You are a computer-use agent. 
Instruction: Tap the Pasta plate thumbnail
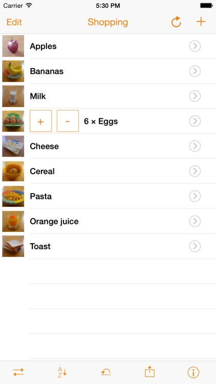click(13, 196)
